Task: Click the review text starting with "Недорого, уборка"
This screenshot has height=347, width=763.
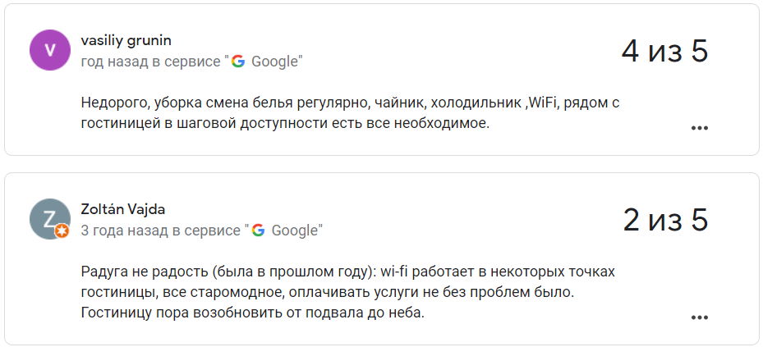Action: 360,103
